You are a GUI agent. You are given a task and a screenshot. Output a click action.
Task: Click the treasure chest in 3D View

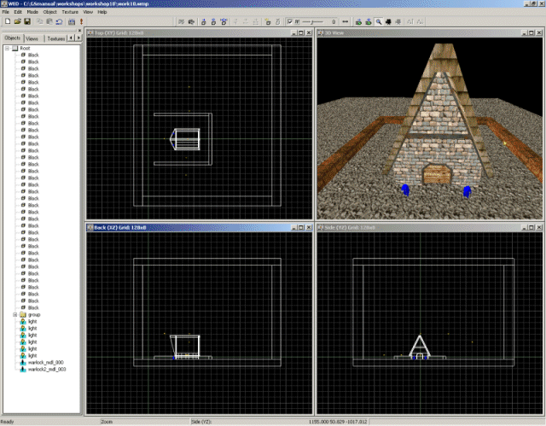tap(435, 174)
